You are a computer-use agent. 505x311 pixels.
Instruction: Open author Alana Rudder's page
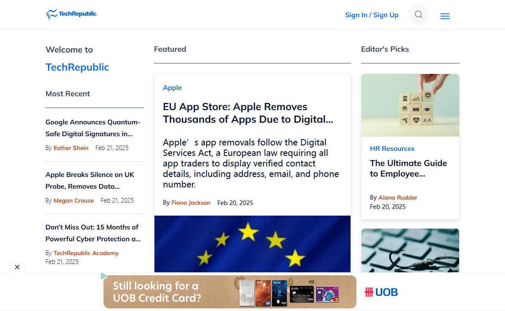[x=398, y=198]
